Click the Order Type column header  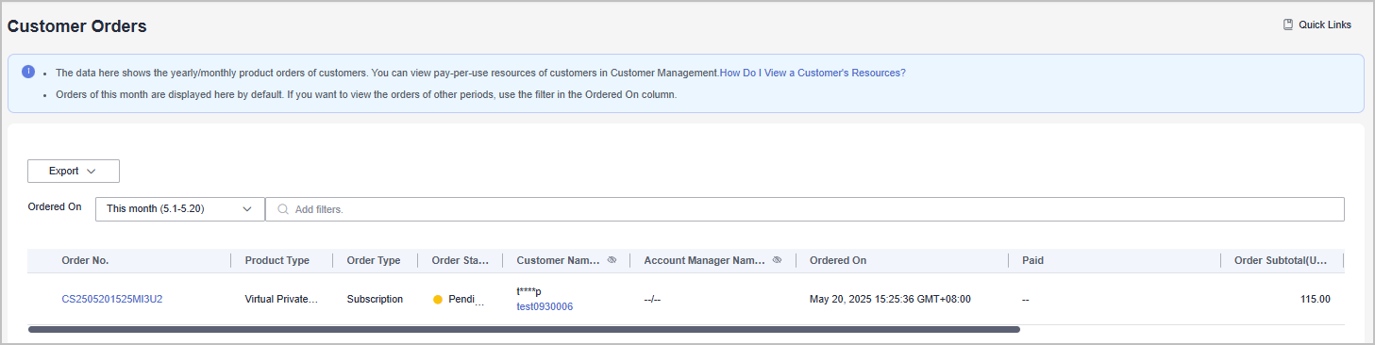[x=374, y=260]
